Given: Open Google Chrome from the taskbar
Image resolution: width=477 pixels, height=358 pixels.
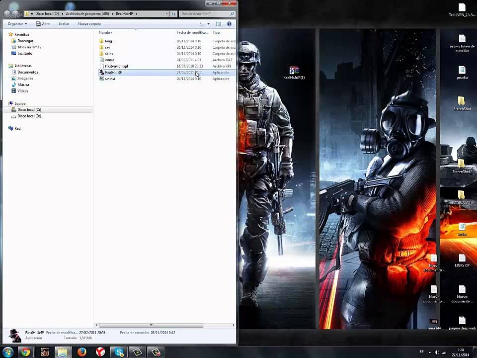Looking at the screenshot, I should 25,352.
